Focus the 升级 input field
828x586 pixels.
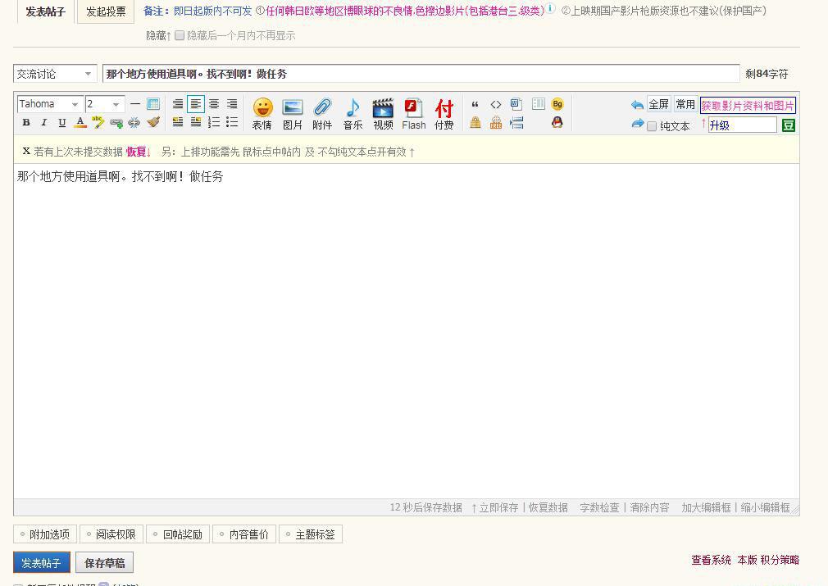[x=742, y=125]
